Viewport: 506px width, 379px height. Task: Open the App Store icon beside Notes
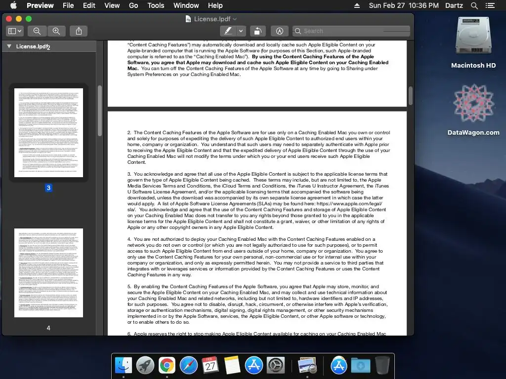click(x=253, y=365)
